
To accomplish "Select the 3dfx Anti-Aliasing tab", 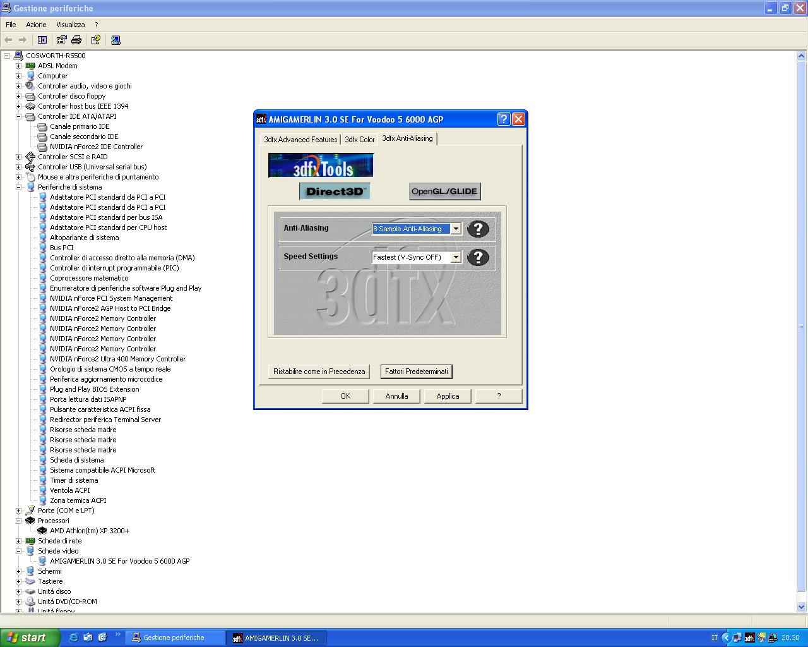I will [407, 138].
